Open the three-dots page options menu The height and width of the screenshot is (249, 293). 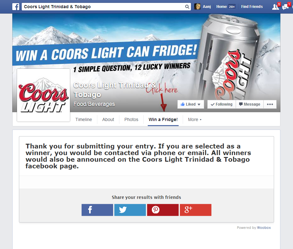click(x=270, y=104)
